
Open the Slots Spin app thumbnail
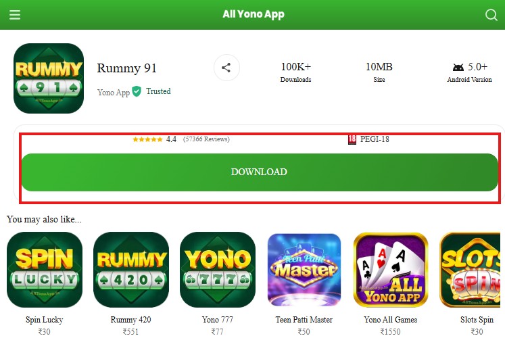471,270
